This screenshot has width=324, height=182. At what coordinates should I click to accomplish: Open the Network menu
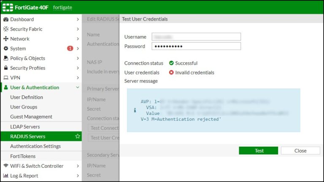pos(41,39)
